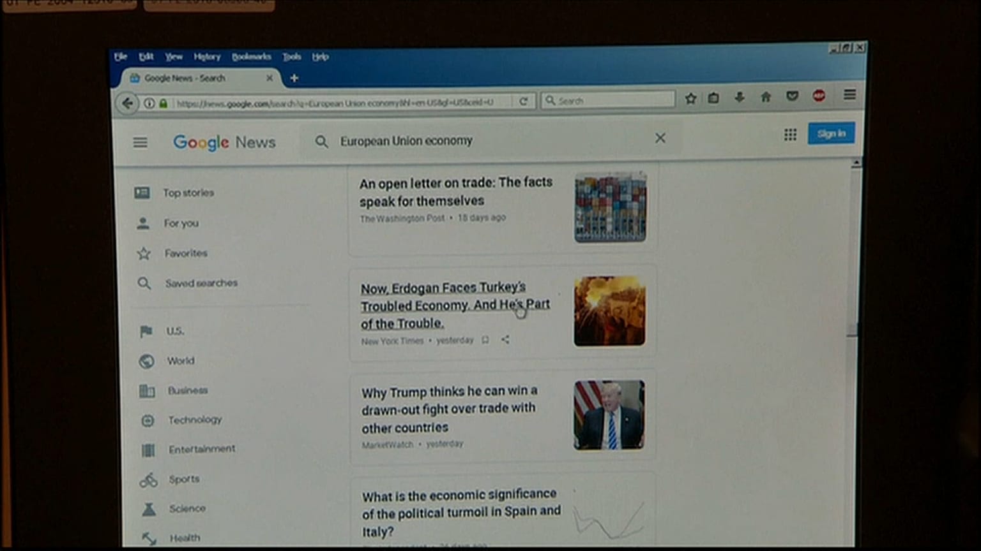Click the Erdogan article fireworks thumbnail
Viewport: 981px width, 551px height.
(609, 311)
